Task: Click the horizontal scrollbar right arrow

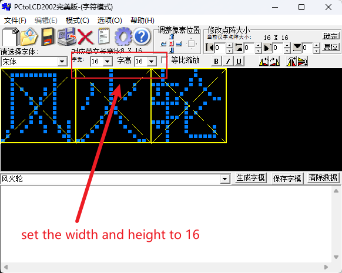Action: (326, 267)
